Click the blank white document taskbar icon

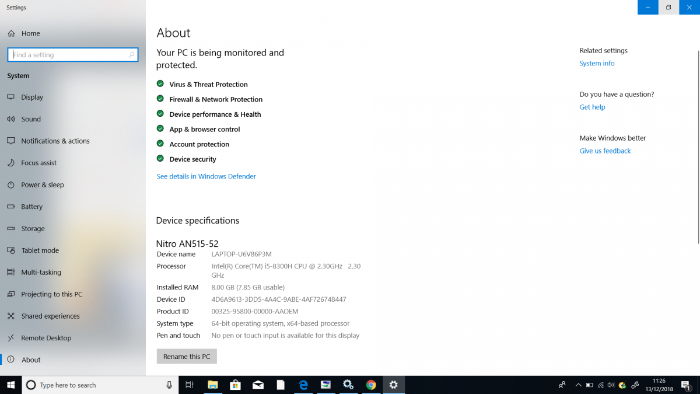click(281, 385)
